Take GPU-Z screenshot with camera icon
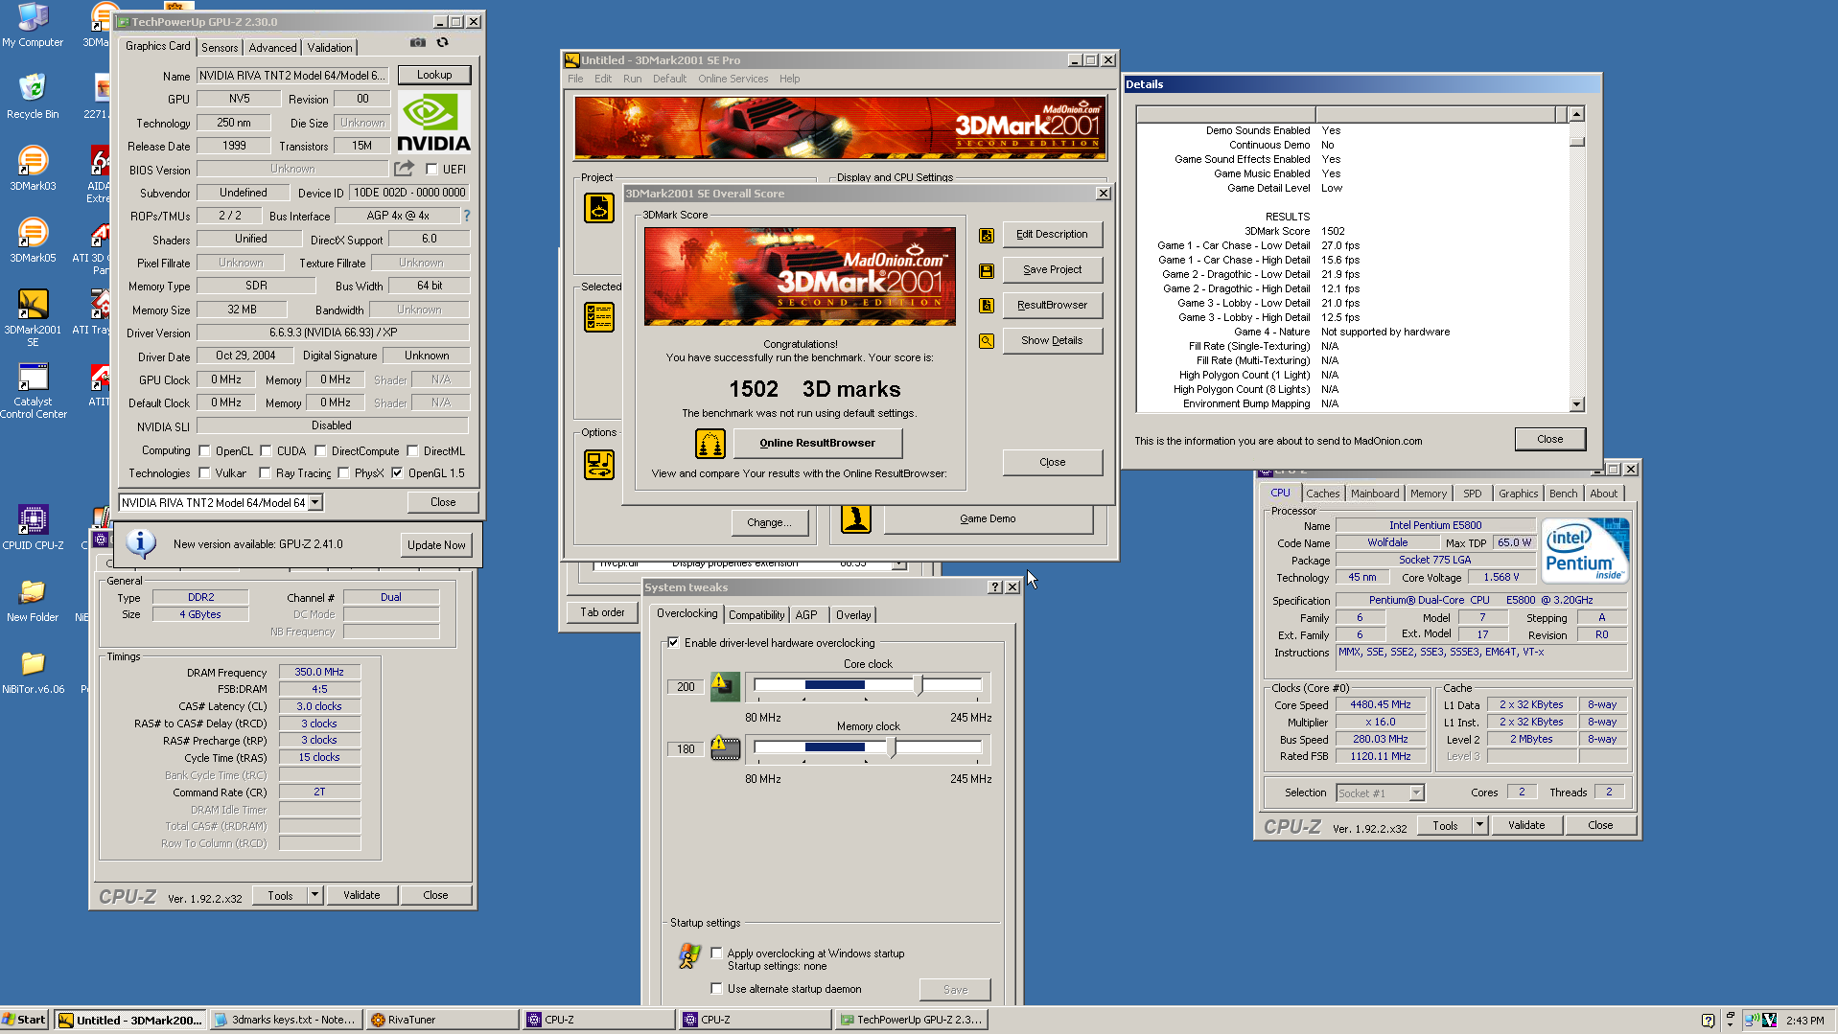This screenshot has height=1034, width=1838. coord(418,42)
